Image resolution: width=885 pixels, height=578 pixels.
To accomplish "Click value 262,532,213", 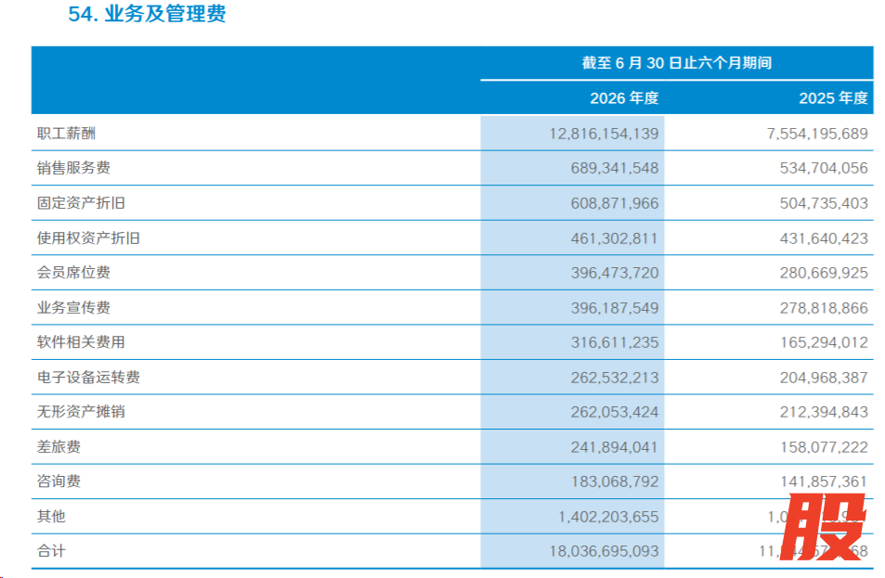I will 615,378.
